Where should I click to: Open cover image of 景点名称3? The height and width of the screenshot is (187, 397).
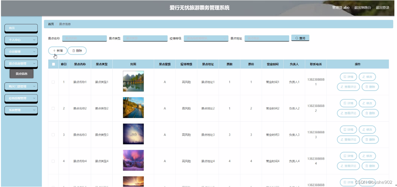(133, 134)
